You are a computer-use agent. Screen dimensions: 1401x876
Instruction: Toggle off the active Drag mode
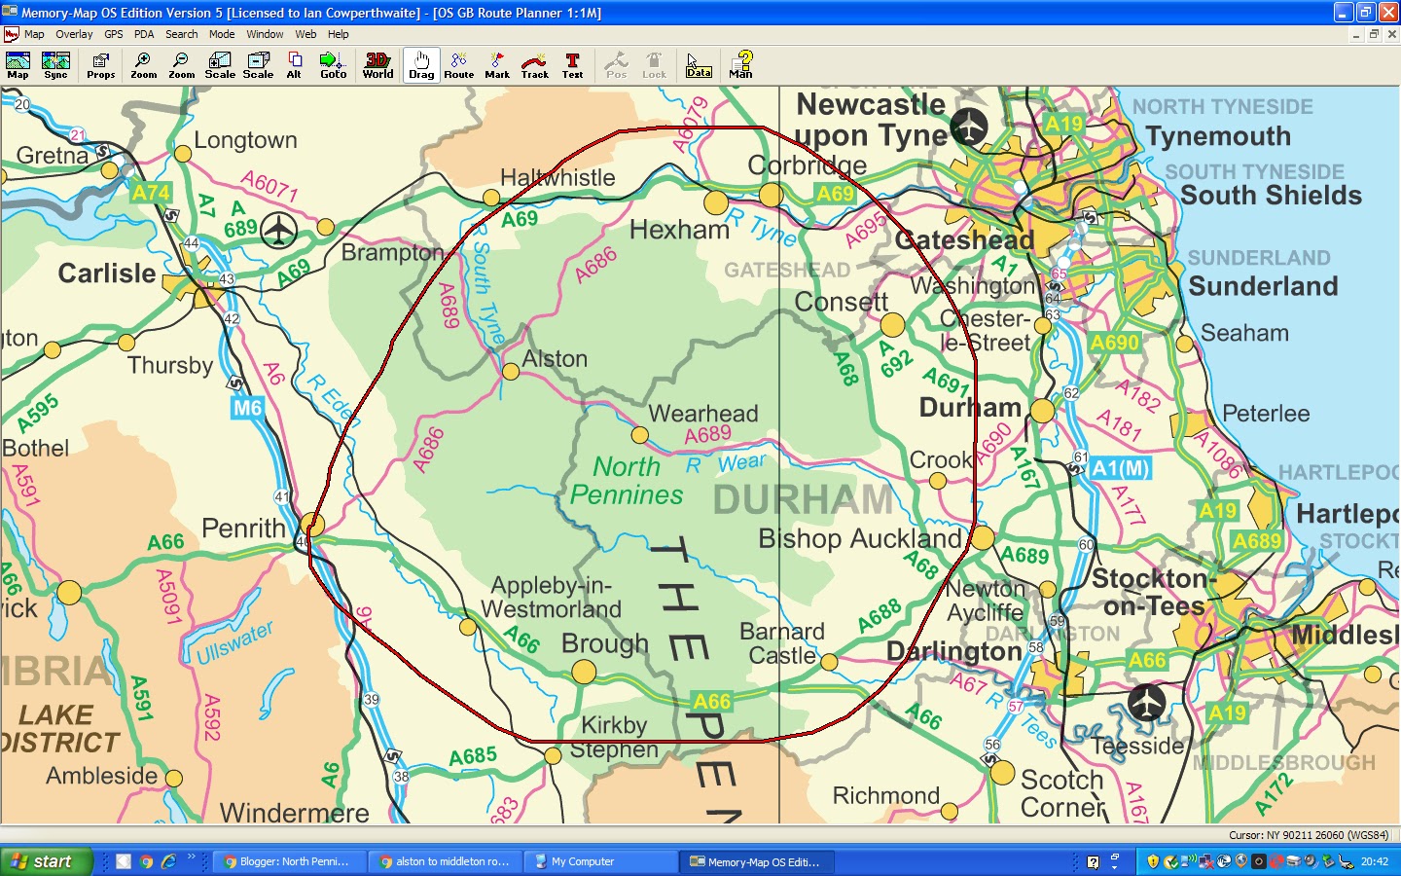[x=420, y=64]
